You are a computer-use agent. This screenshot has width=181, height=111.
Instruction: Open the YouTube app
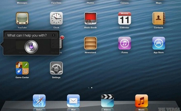[22, 18]
